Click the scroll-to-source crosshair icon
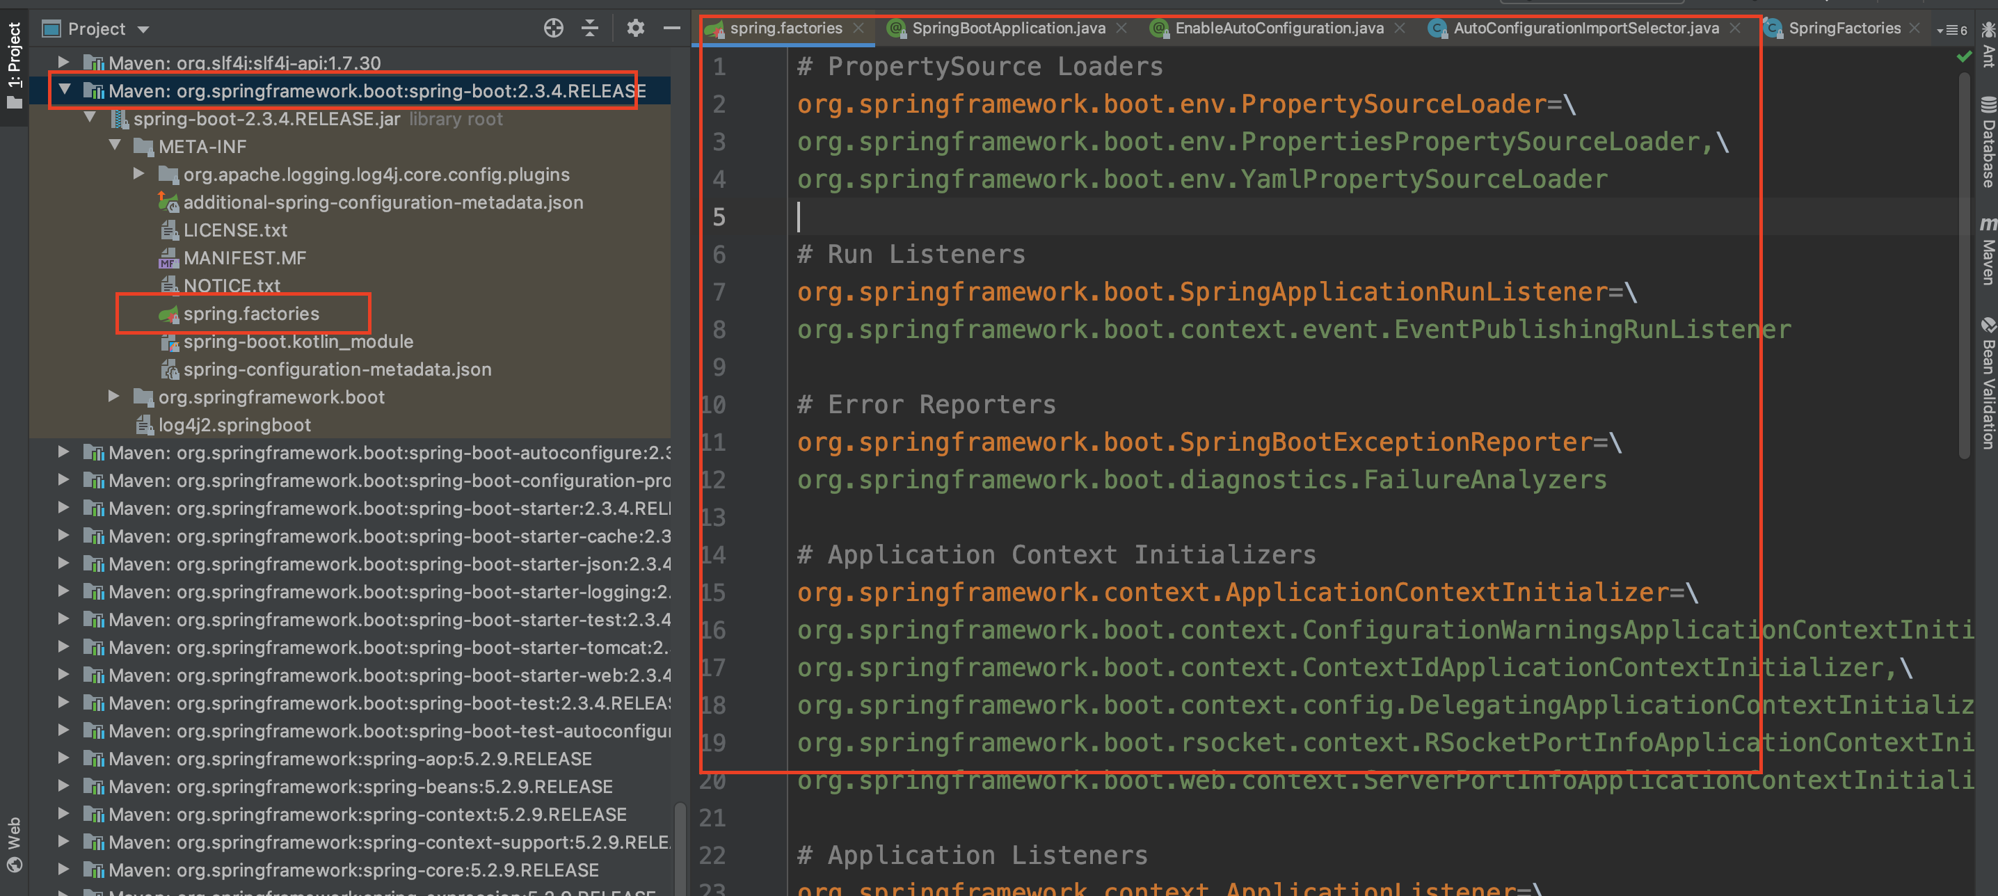 pos(554,28)
